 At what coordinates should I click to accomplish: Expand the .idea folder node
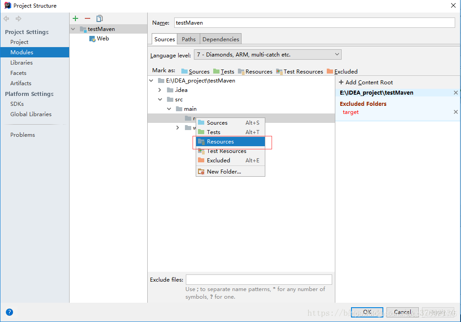pyautogui.click(x=160, y=90)
